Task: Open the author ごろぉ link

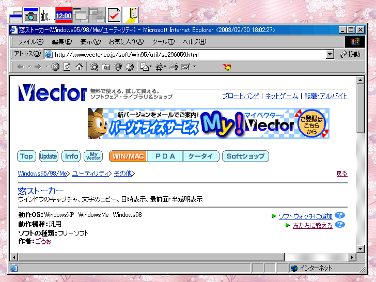Action: [x=43, y=241]
